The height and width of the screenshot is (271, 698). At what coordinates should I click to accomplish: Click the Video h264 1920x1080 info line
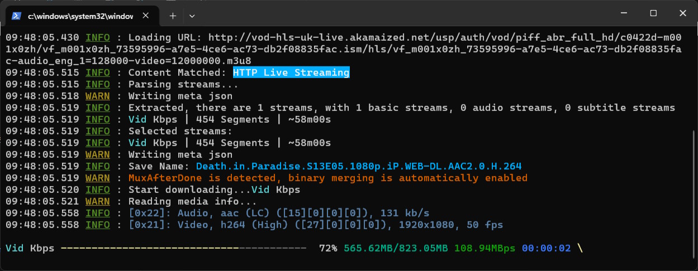[x=315, y=225]
